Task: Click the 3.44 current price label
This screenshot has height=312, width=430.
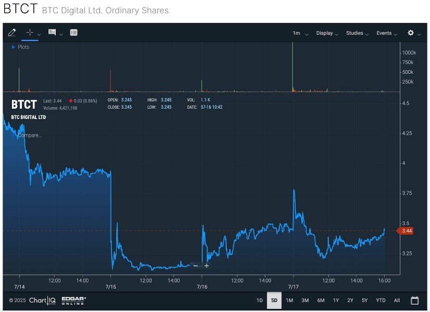Action: [406, 231]
